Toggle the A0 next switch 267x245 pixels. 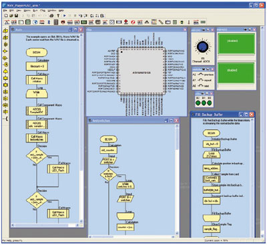tap(201, 86)
